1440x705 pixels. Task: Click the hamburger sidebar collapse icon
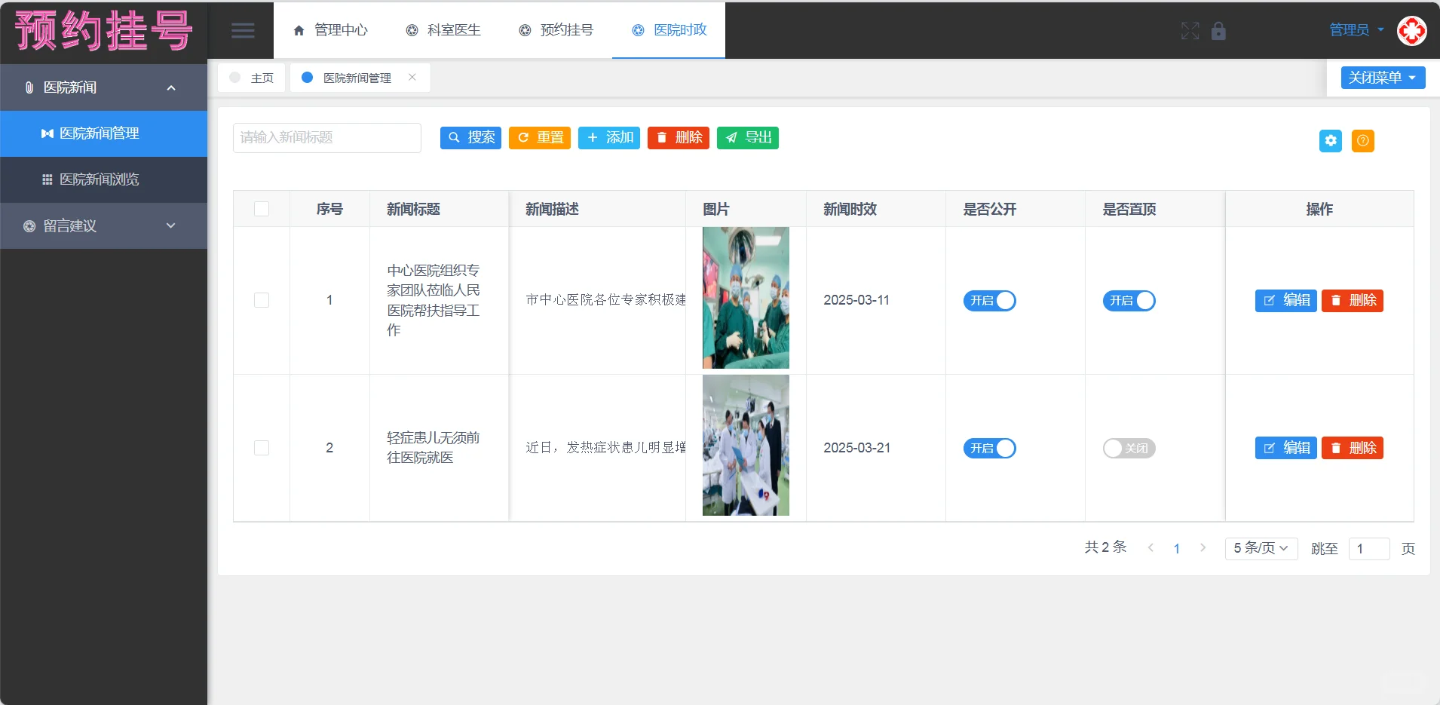pos(243,30)
